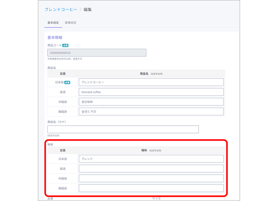
Task: Click the 日本語 label in the 略称 table
Action: [x=63, y=159]
